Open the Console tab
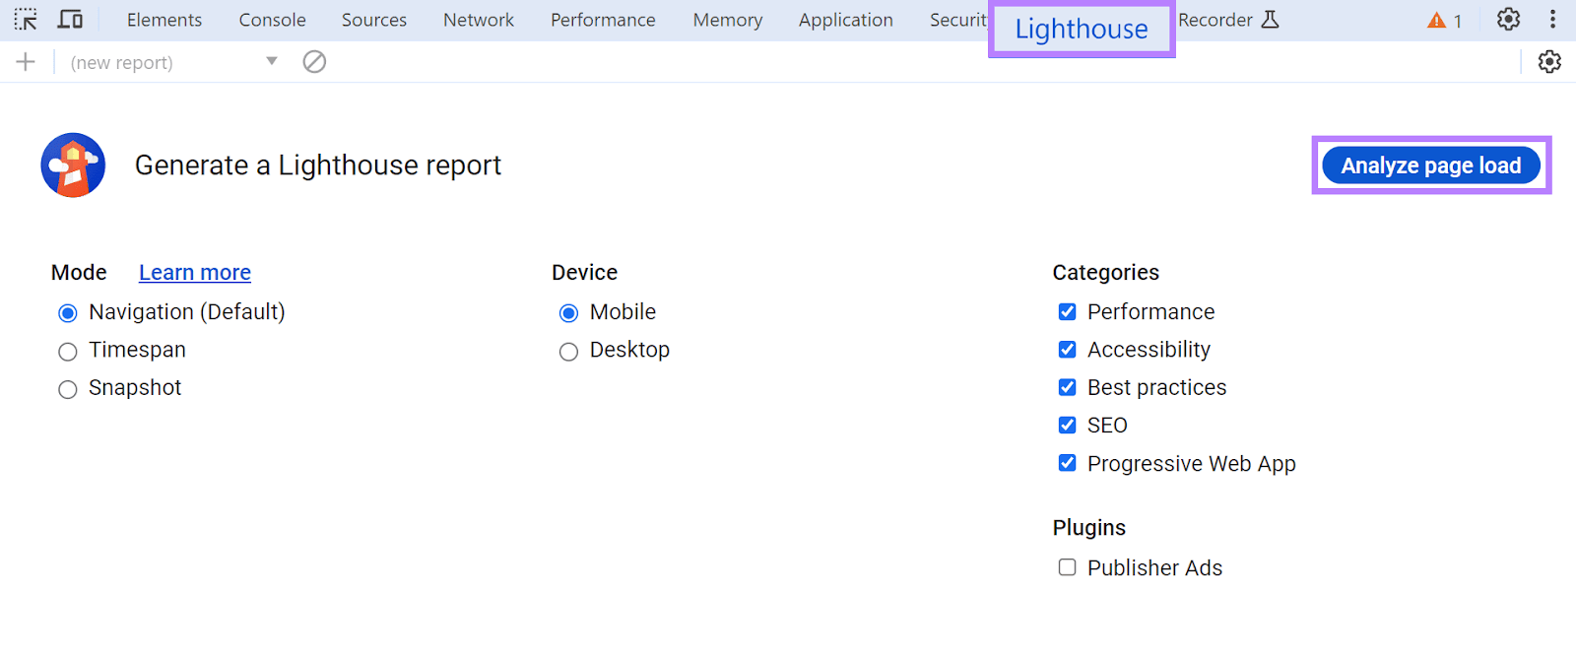The width and height of the screenshot is (1576, 661). coord(272,20)
